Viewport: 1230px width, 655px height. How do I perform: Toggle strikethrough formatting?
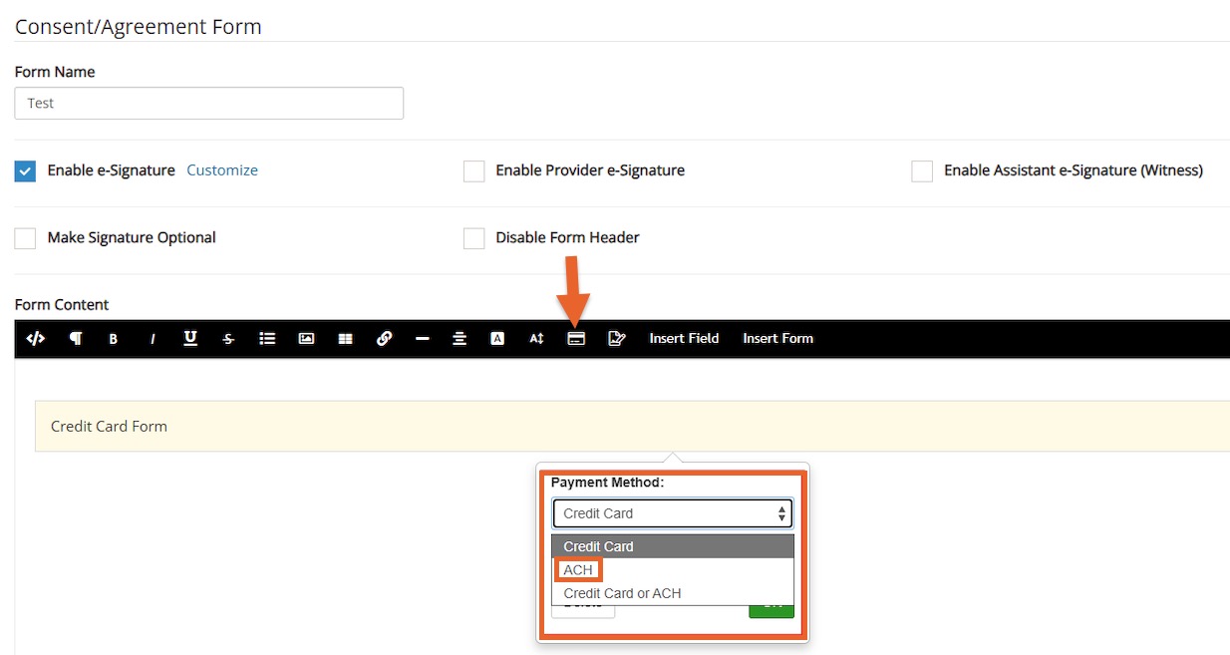tap(228, 339)
